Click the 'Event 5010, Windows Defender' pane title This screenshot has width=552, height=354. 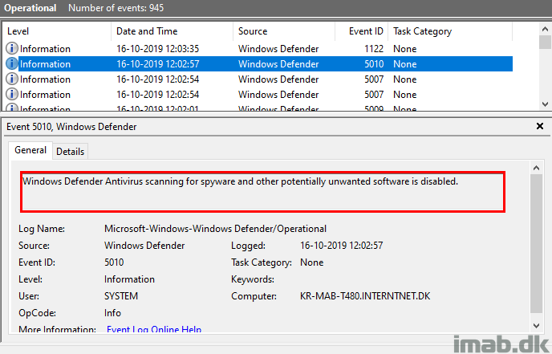[71, 127]
